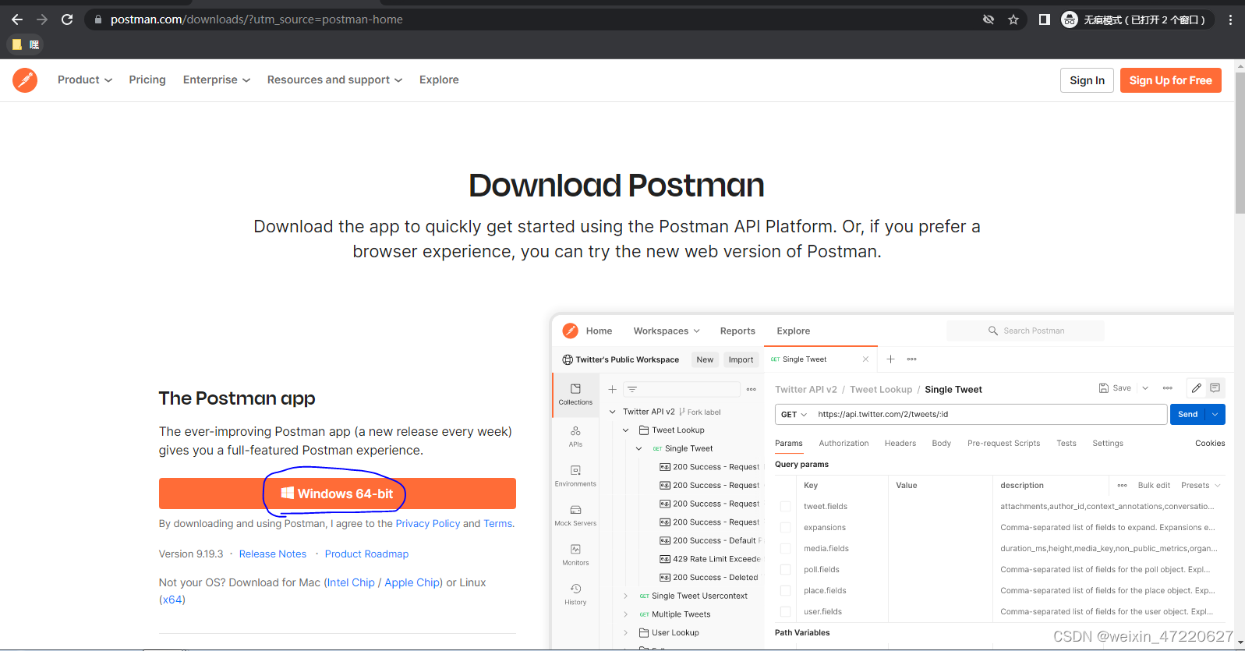Check the tweet.fields parameter checkbox
This screenshot has width=1245, height=651.
(786, 507)
